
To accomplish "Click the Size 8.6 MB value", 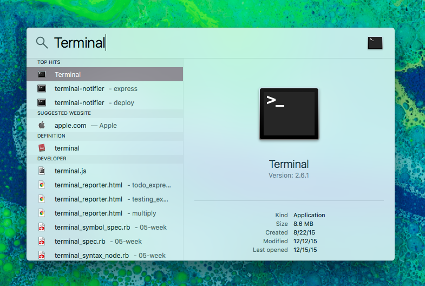I will (303, 224).
